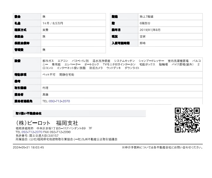Click the license number 国土交通大臣(3)8157

point(44,136)
